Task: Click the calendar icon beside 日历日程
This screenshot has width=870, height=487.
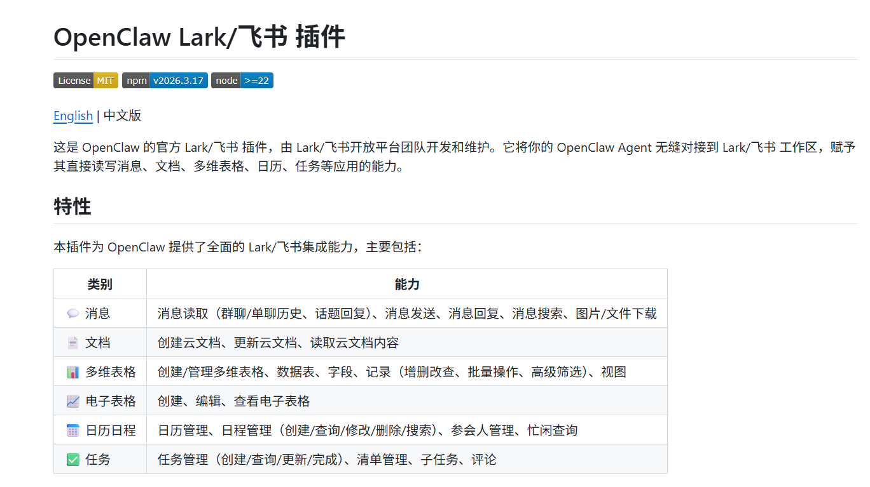Action: click(x=72, y=430)
